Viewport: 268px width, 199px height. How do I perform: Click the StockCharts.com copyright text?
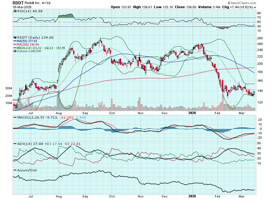[x=242, y=3]
